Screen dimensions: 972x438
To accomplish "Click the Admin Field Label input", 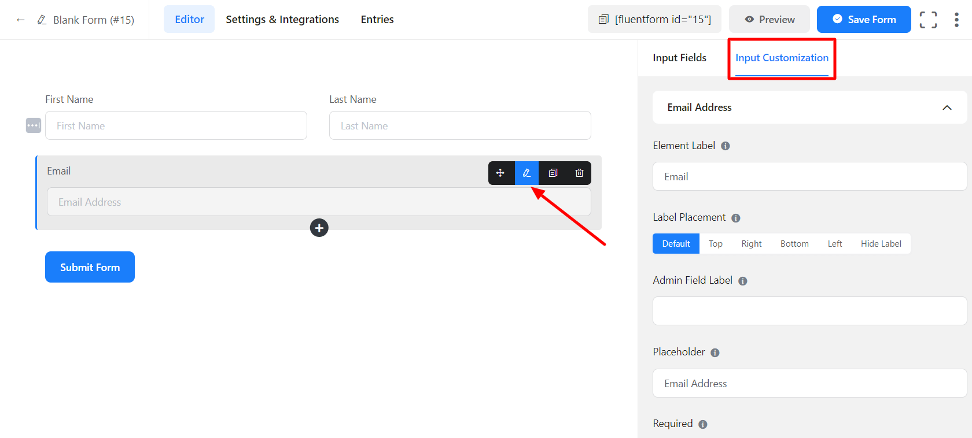I will (x=809, y=311).
